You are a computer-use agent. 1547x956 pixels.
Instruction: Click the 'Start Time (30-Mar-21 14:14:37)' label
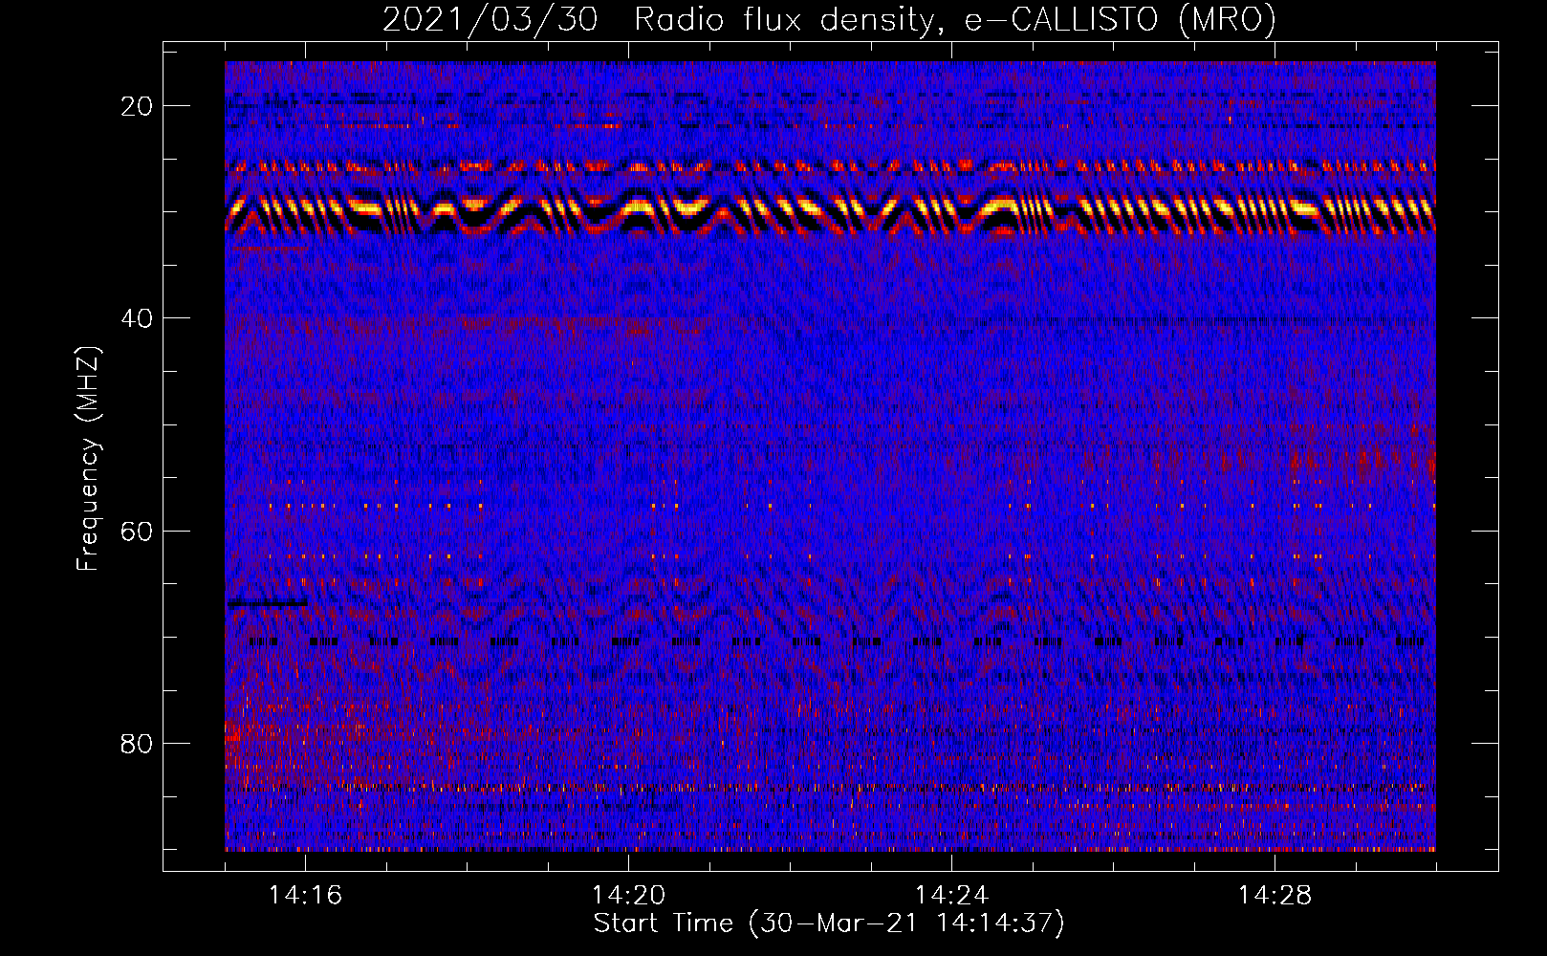[x=829, y=923]
